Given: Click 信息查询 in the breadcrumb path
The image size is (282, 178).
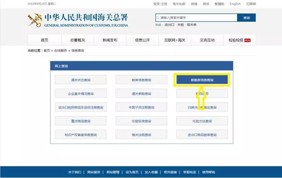Looking at the screenshot, I should 78,51.
